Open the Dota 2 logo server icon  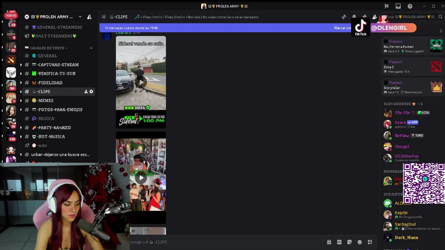click(11, 60)
